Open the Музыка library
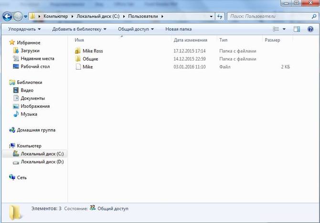Viewport: 320px width, 223px height. [29, 114]
